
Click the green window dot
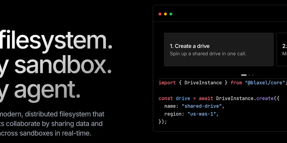click(x=171, y=14)
